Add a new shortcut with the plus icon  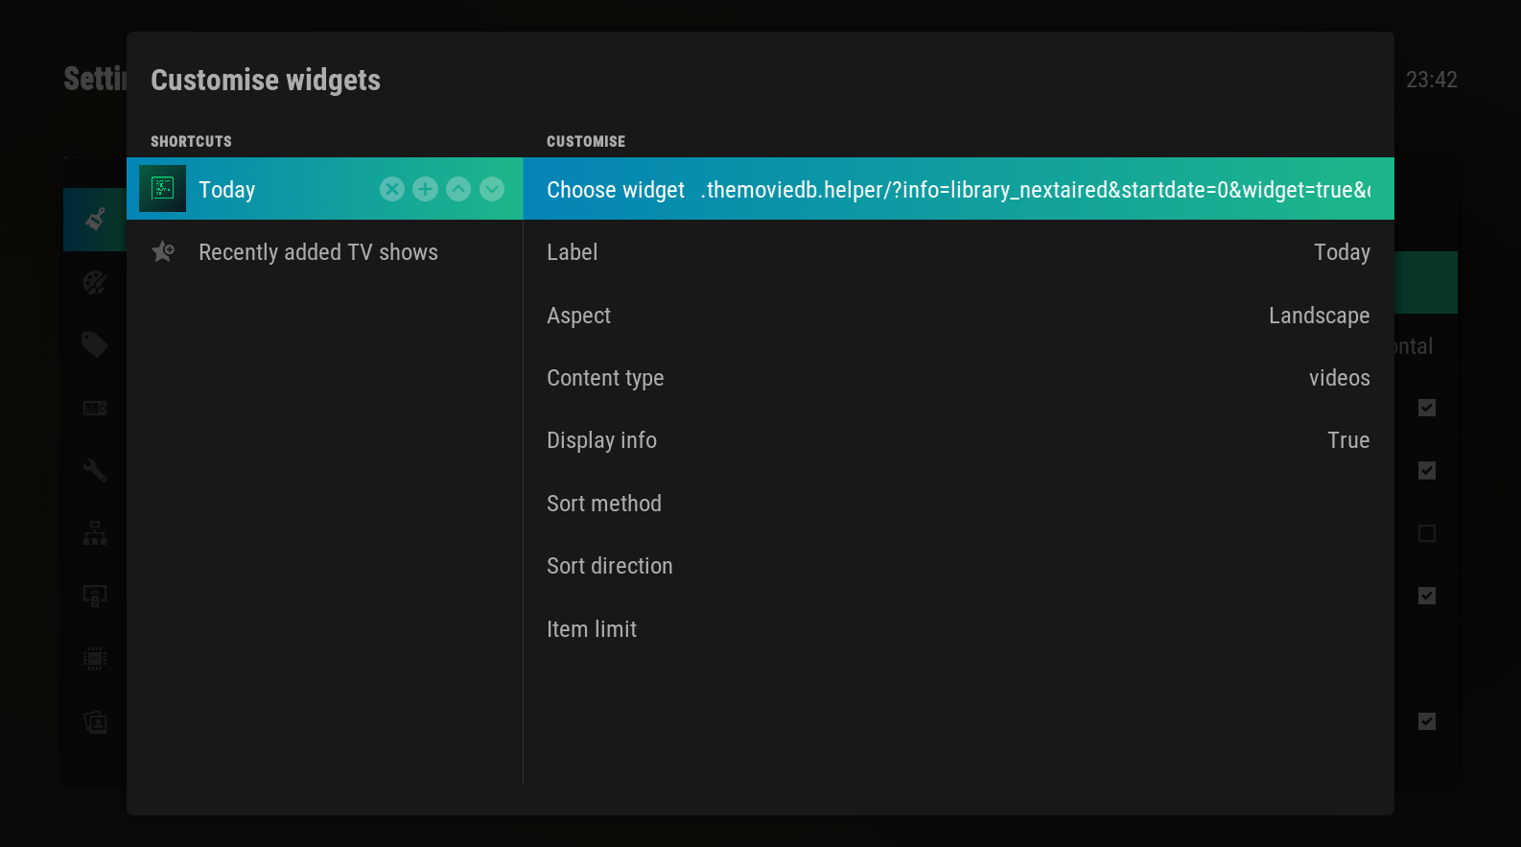click(425, 189)
